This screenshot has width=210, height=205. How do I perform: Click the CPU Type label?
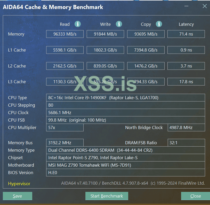point(17,98)
